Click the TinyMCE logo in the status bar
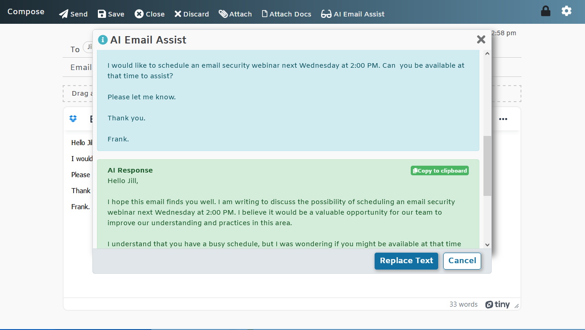 [497, 304]
